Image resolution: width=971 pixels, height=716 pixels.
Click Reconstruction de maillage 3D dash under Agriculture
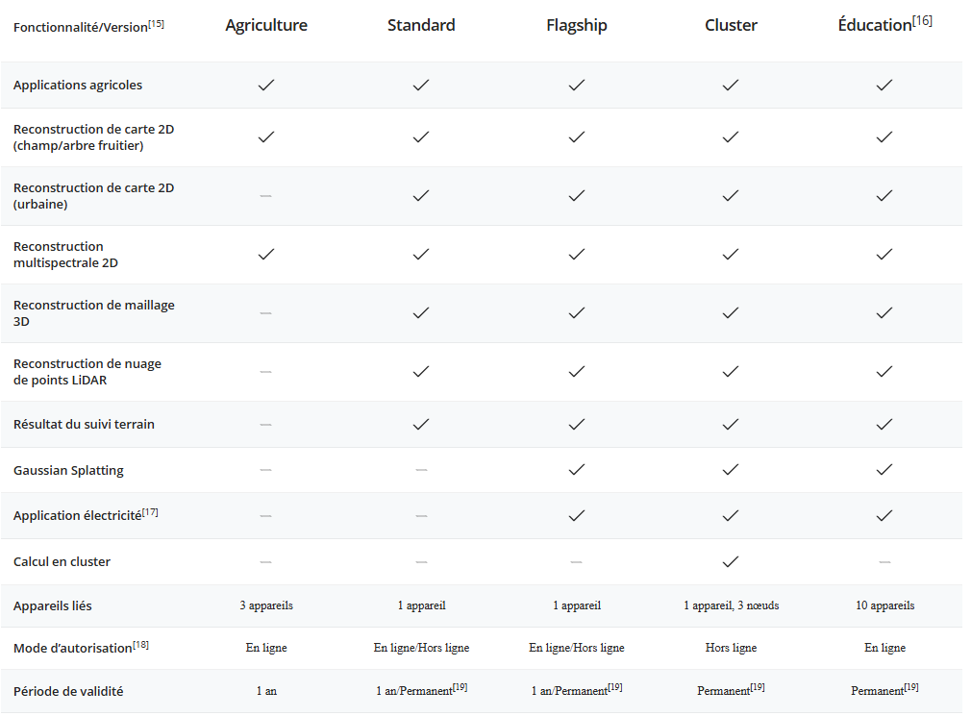point(265,313)
